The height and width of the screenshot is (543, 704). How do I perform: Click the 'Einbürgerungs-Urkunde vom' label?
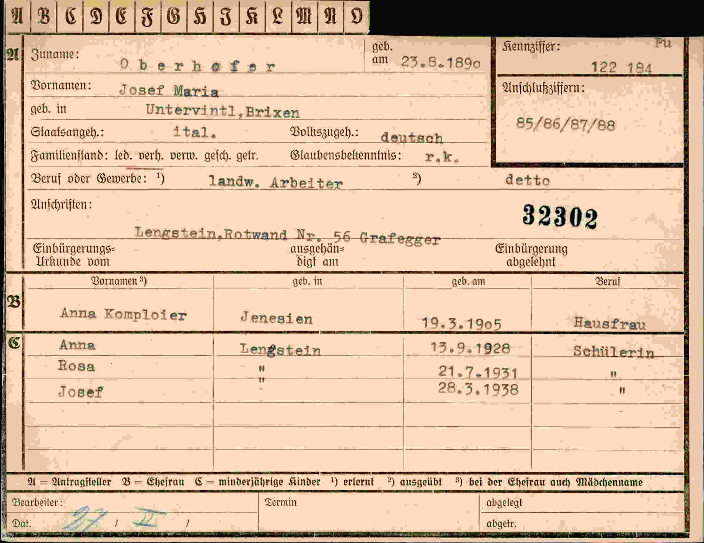click(x=74, y=255)
